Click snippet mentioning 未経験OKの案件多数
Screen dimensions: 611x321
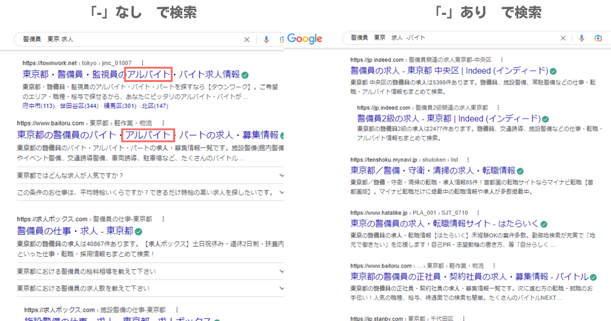point(473,240)
